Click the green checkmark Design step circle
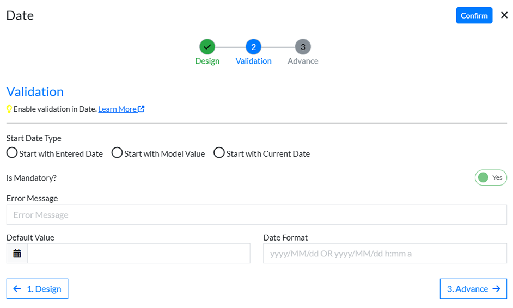Viewport: 513px width, 308px height. pyautogui.click(x=207, y=47)
